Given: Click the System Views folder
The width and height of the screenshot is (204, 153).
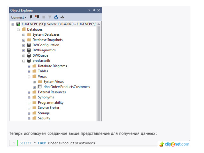Looking at the screenshot, I should (x=54, y=82).
